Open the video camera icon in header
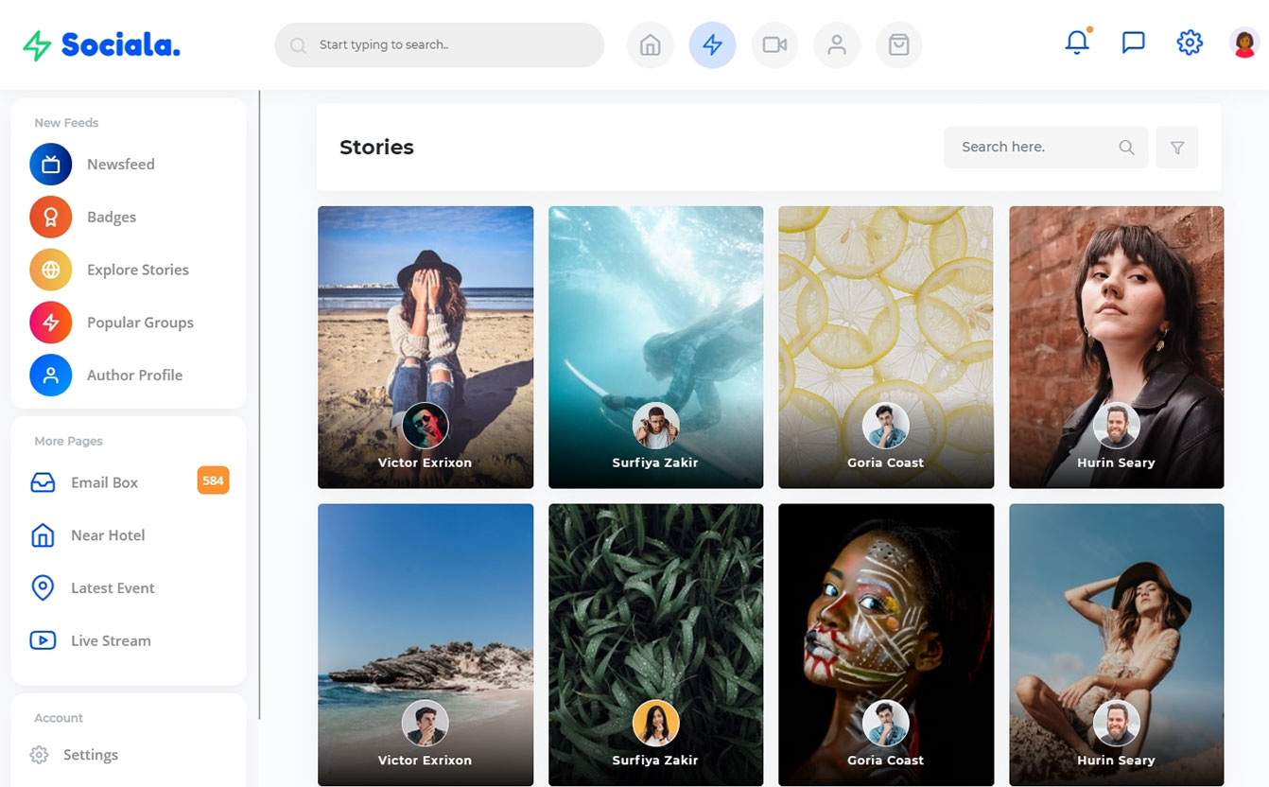 [774, 45]
